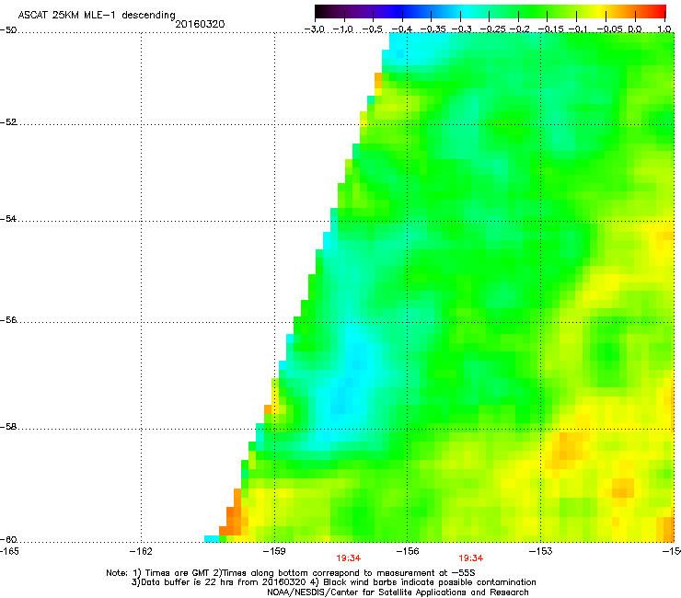Viewport: 681px width, 598px height.
Task: Click the red 19:34 between -159 and -156
Action: [348, 558]
